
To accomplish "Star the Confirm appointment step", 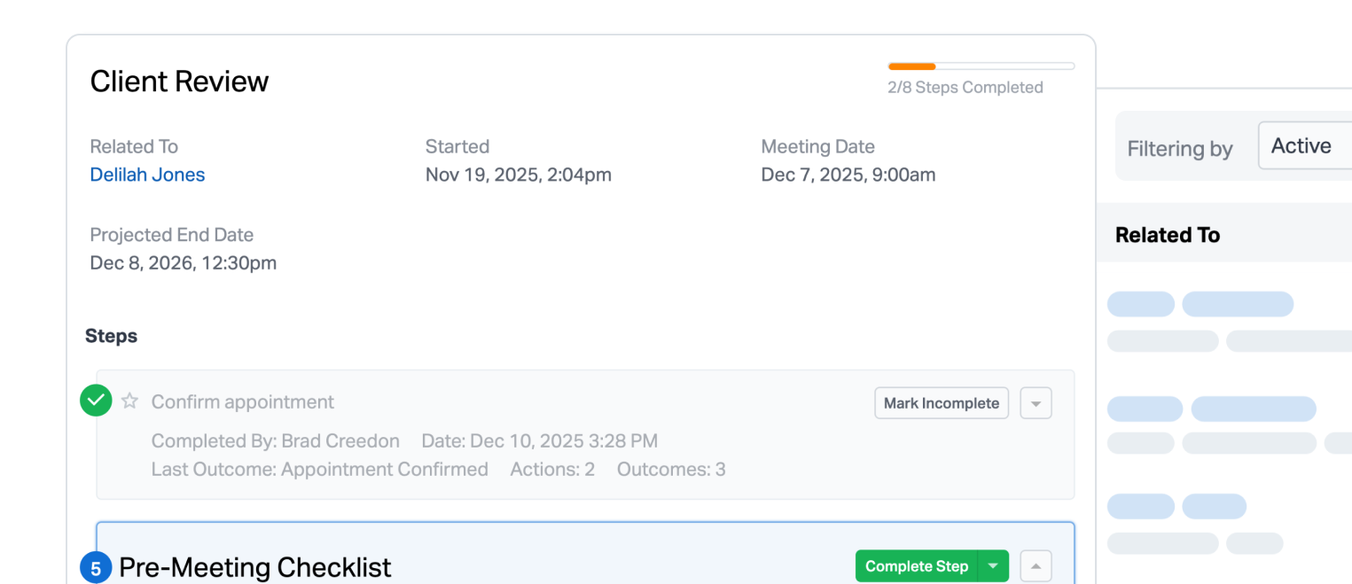I will pos(129,401).
